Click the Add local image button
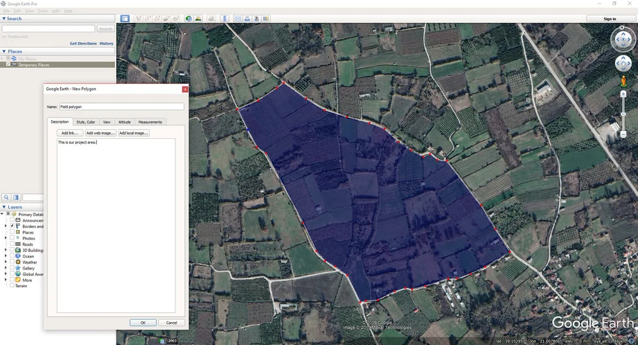The image size is (638, 345). click(133, 133)
